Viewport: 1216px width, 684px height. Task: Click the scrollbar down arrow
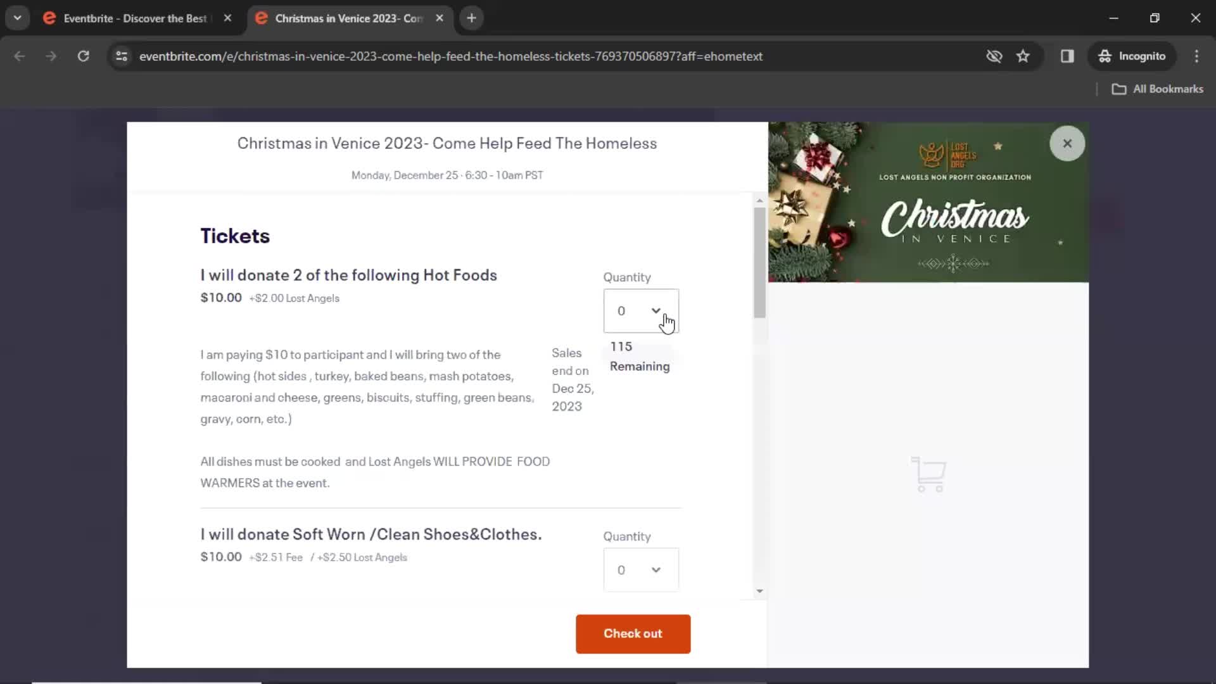click(759, 592)
